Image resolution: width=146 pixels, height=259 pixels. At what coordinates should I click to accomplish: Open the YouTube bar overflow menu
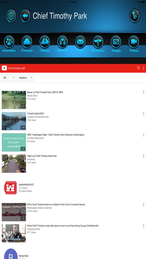[144, 68]
